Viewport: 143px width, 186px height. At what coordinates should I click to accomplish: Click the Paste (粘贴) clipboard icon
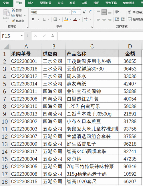6,13
